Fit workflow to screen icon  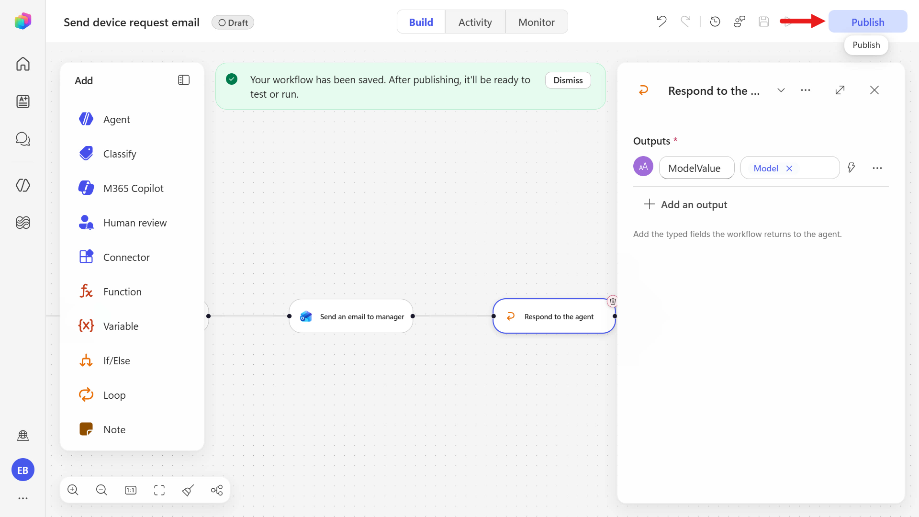coord(159,490)
